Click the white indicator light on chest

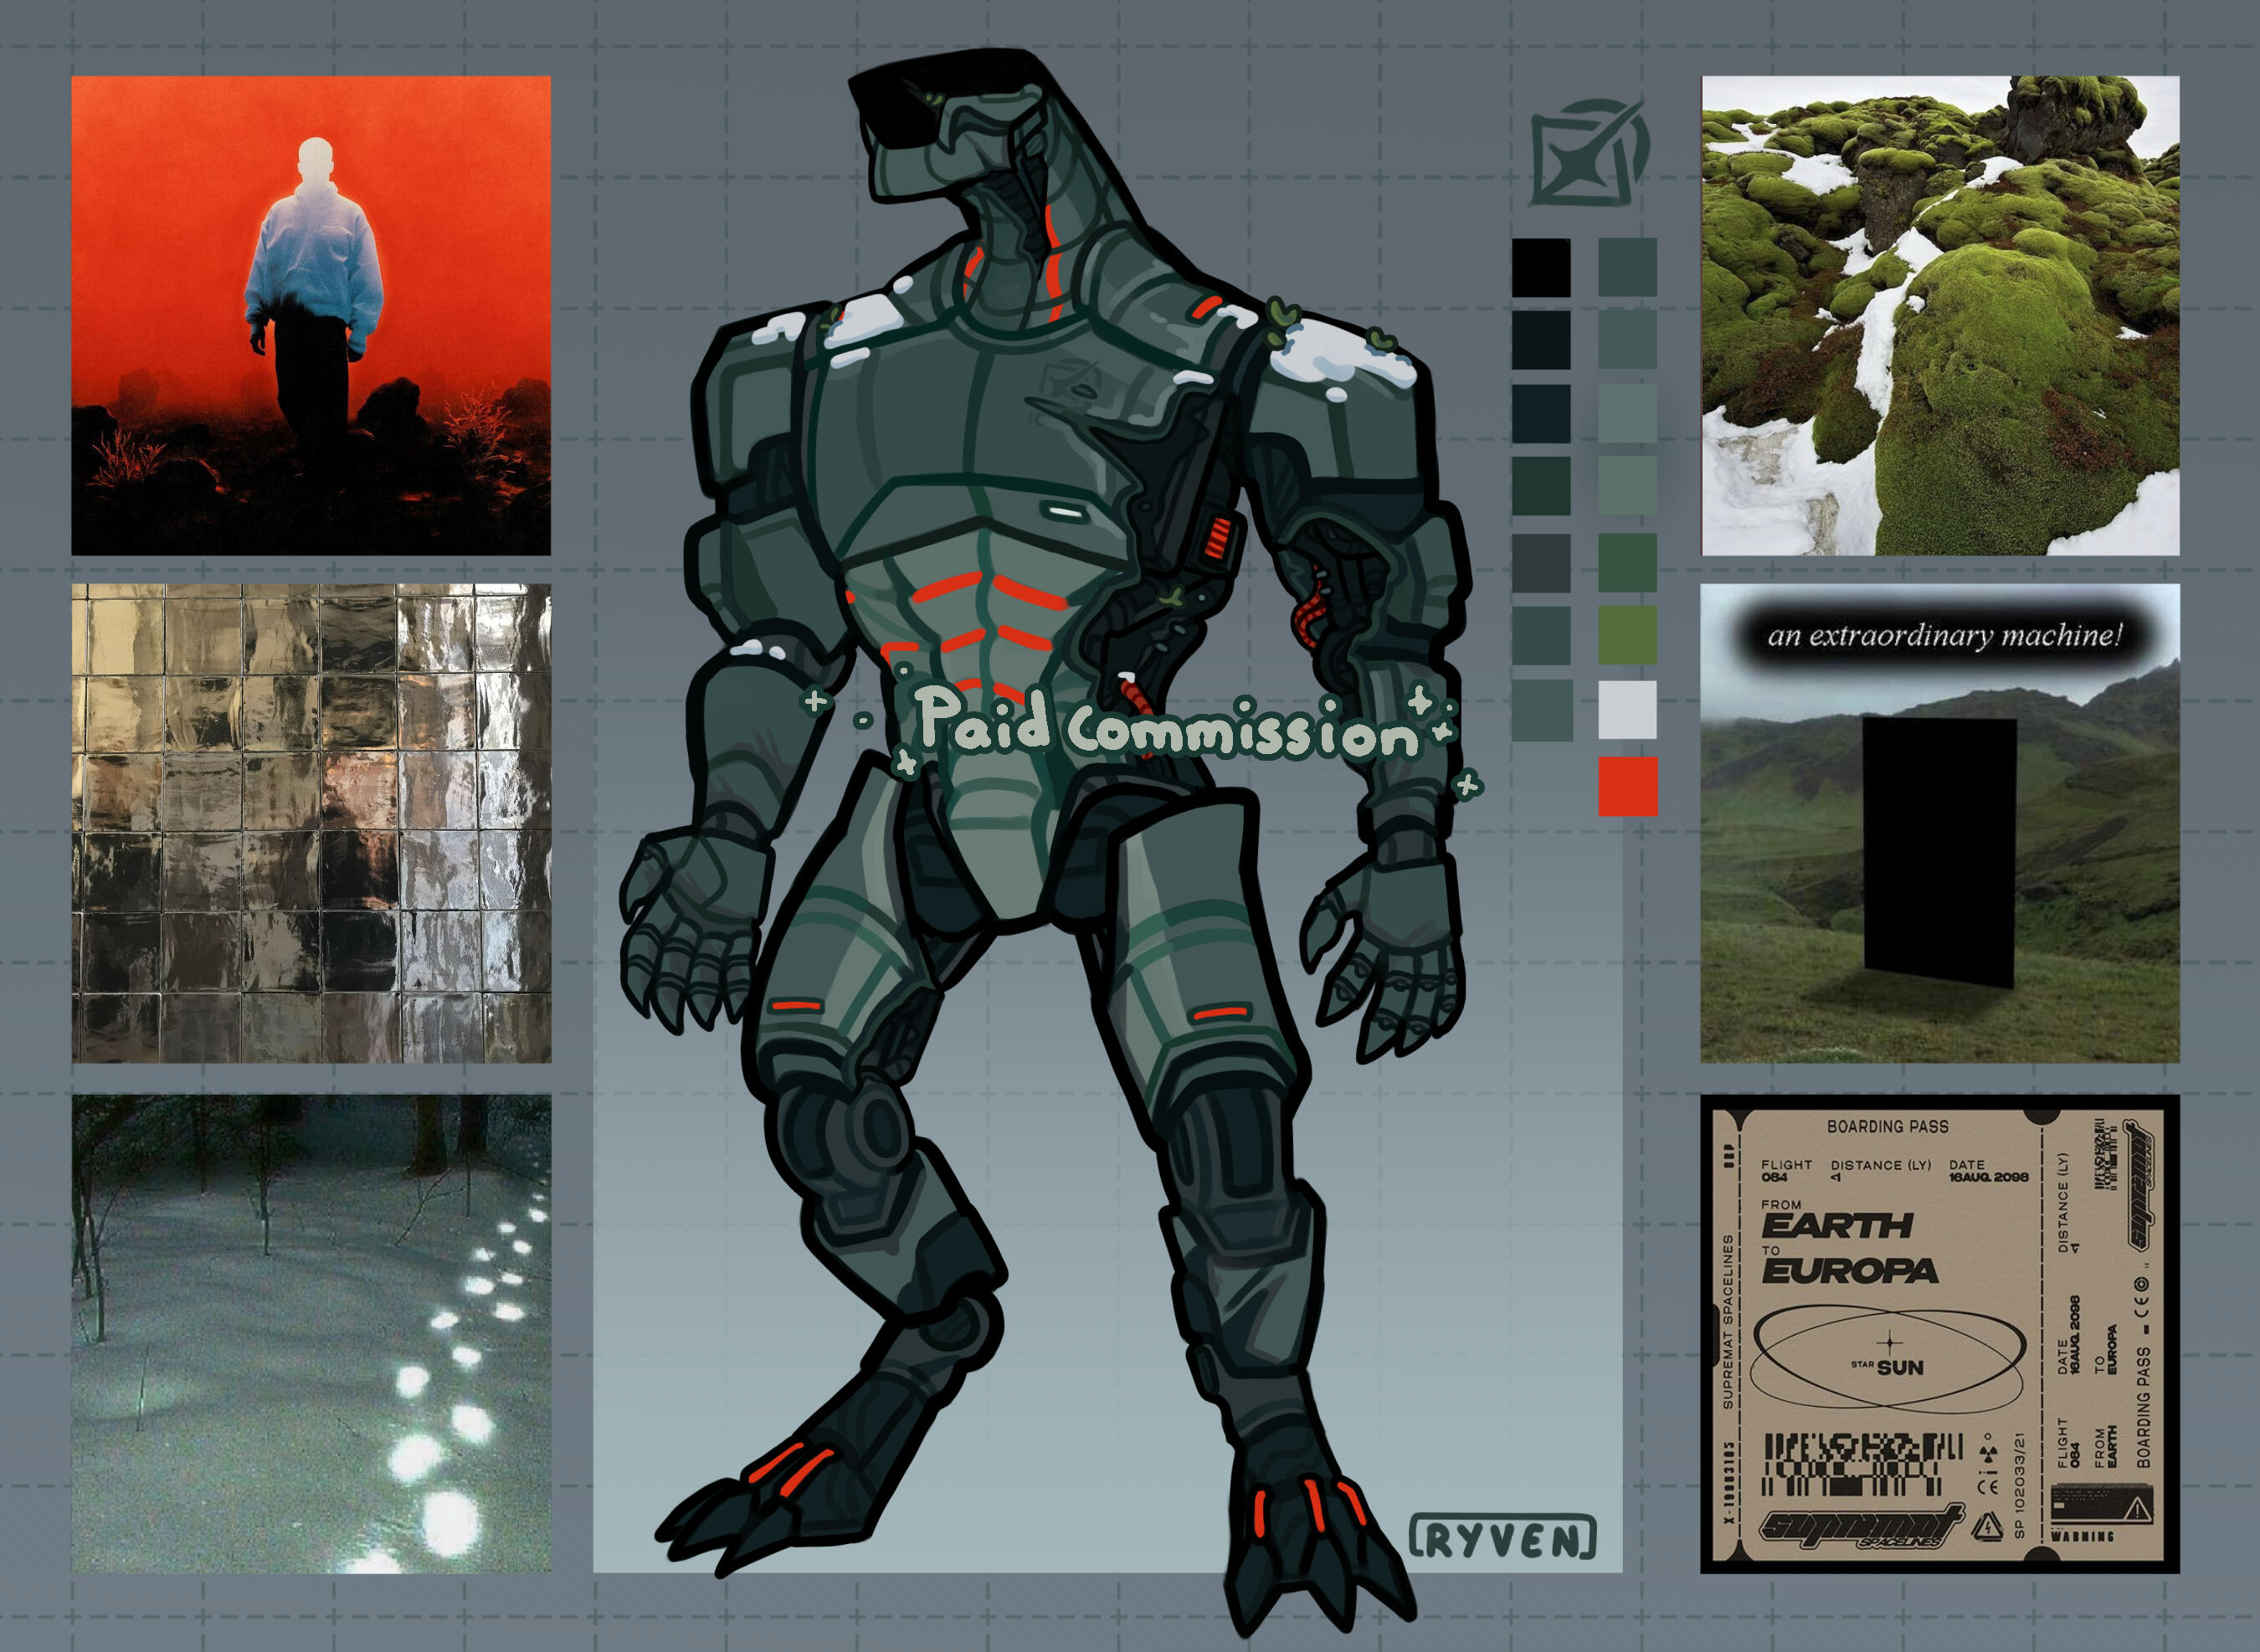[1066, 512]
